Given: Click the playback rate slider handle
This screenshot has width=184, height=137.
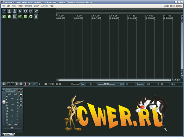Looking at the screenshot, I should tap(106, 84).
